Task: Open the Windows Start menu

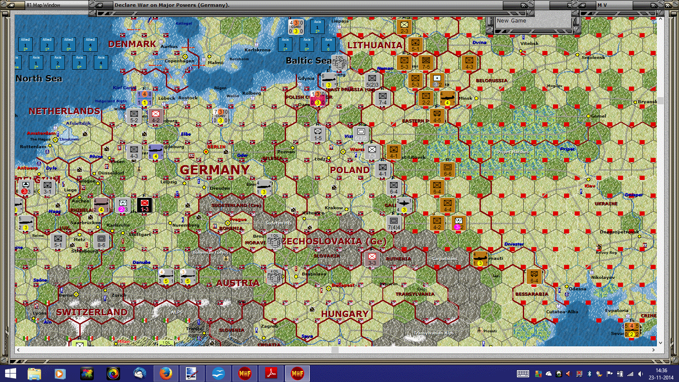Action: coord(10,374)
